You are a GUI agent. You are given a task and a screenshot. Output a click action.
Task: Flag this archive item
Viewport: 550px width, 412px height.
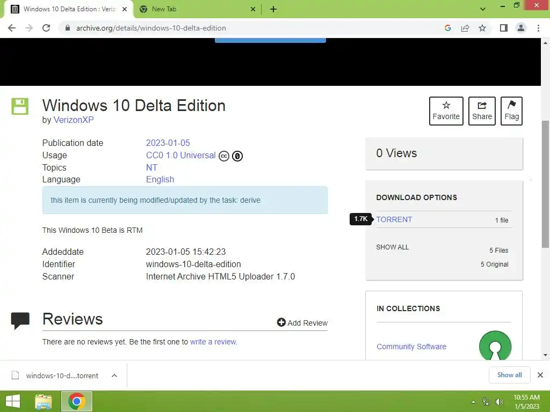point(511,111)
